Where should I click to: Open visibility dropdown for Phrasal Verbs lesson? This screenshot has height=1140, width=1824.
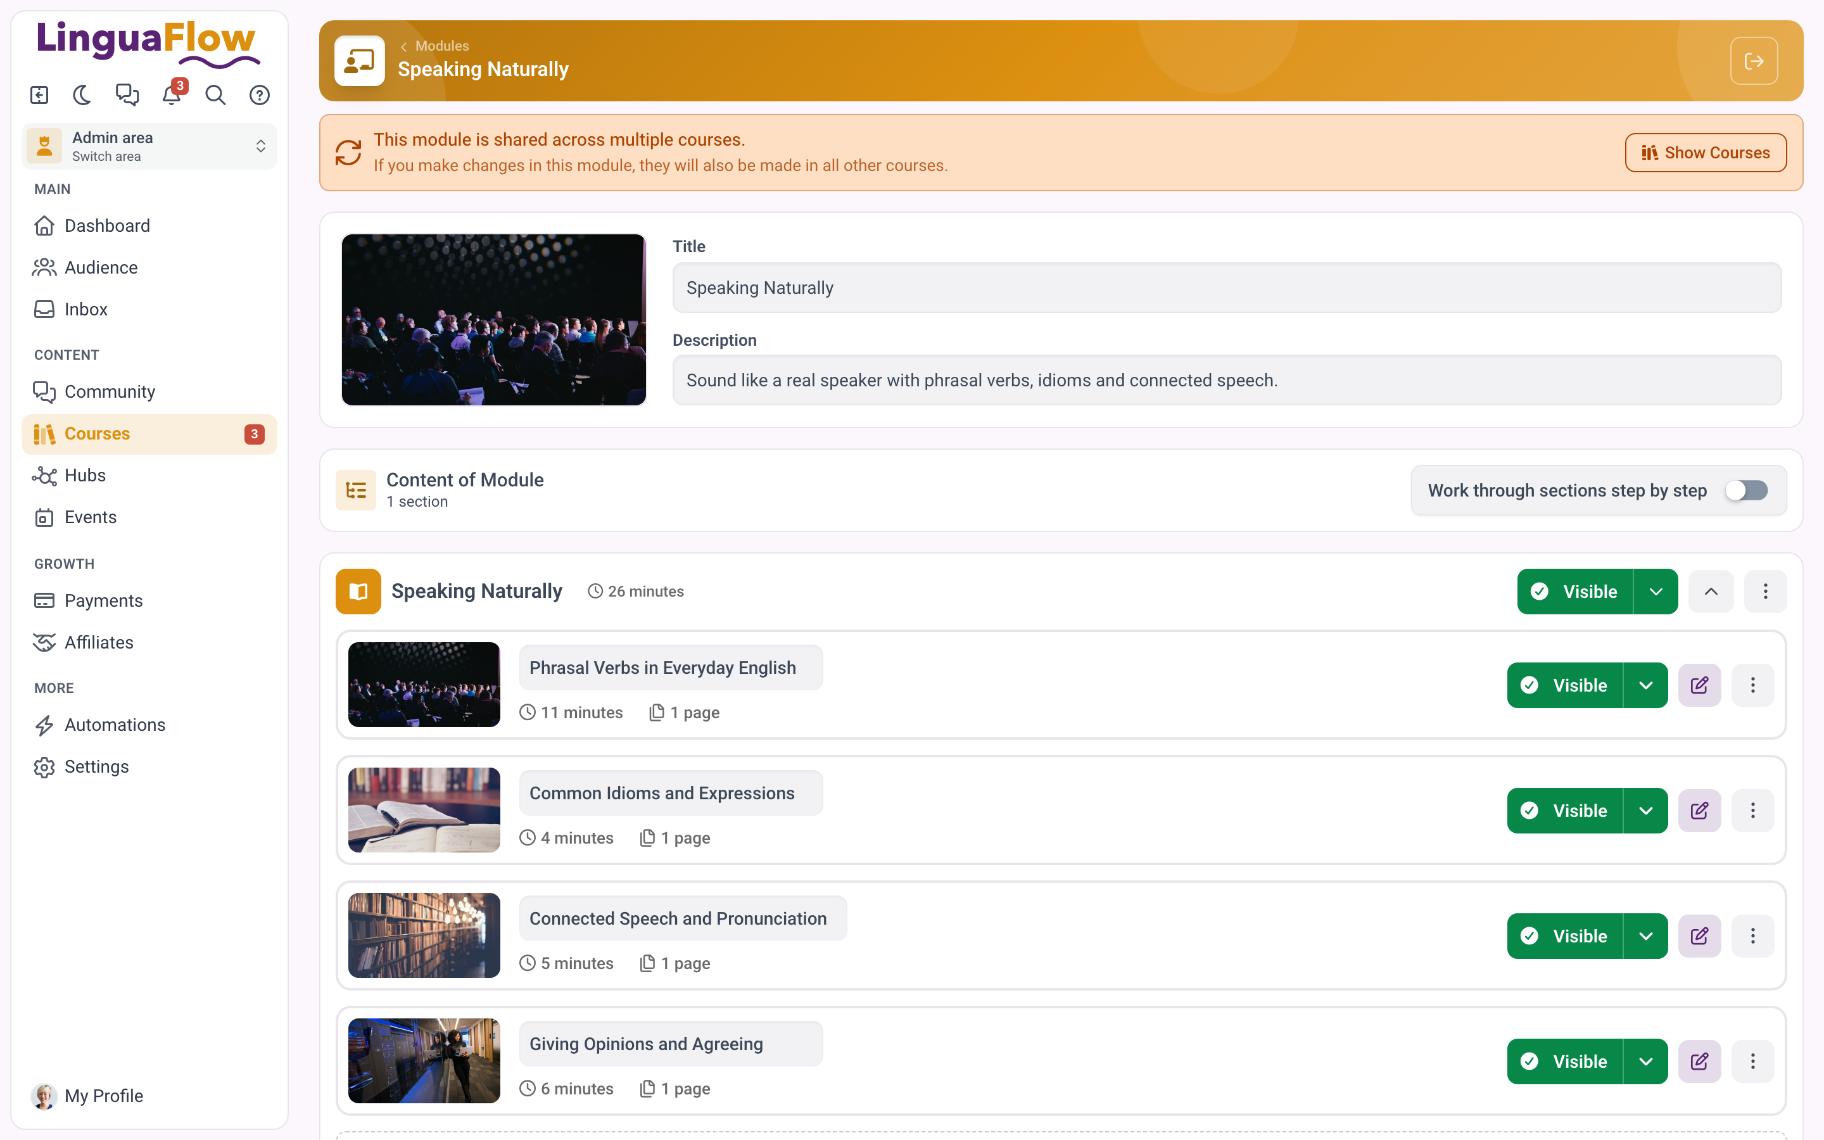[x=1645, y=685]
